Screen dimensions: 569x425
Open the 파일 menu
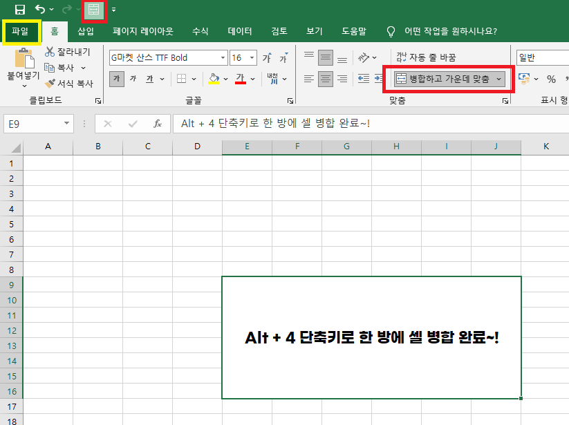[x=21, y=31]
